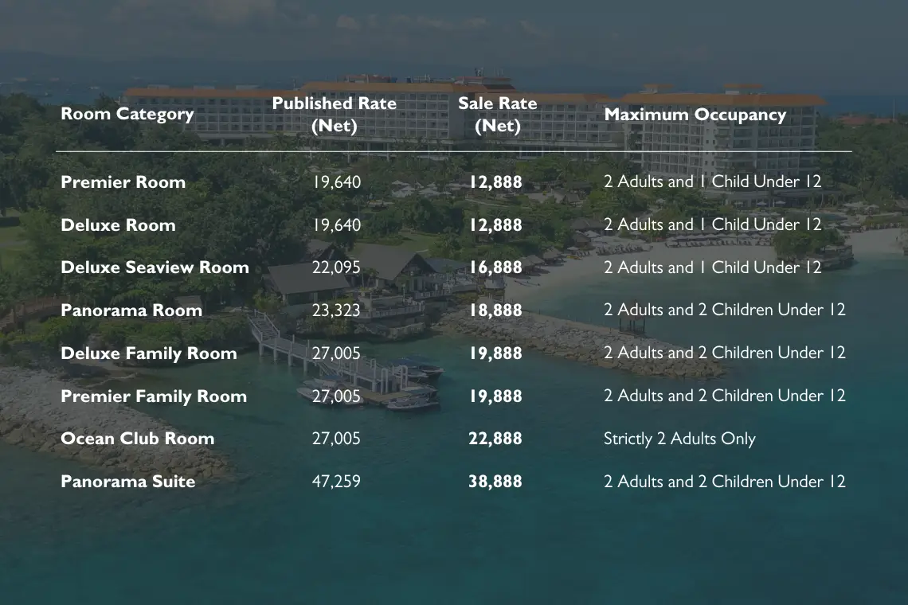The height and width of the screenshot is (605, 908).
Task: Select the 23,323 published rate value
Action: point(336,310)
